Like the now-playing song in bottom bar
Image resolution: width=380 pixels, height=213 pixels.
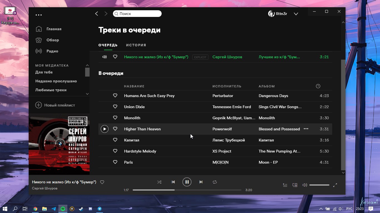(102, 182)
